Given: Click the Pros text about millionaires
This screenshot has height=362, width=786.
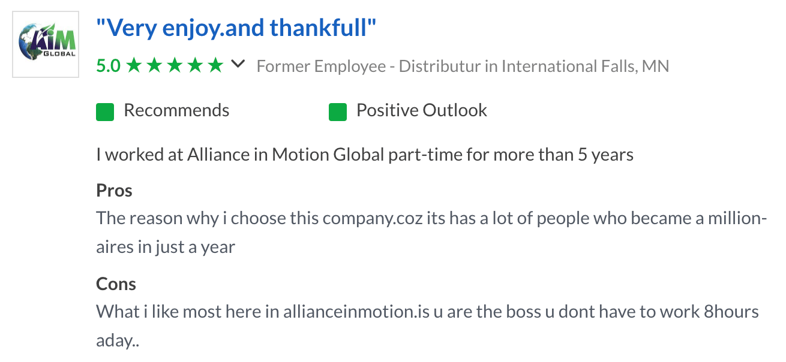Looking at the screenshot, I should [x=432, y=232].
